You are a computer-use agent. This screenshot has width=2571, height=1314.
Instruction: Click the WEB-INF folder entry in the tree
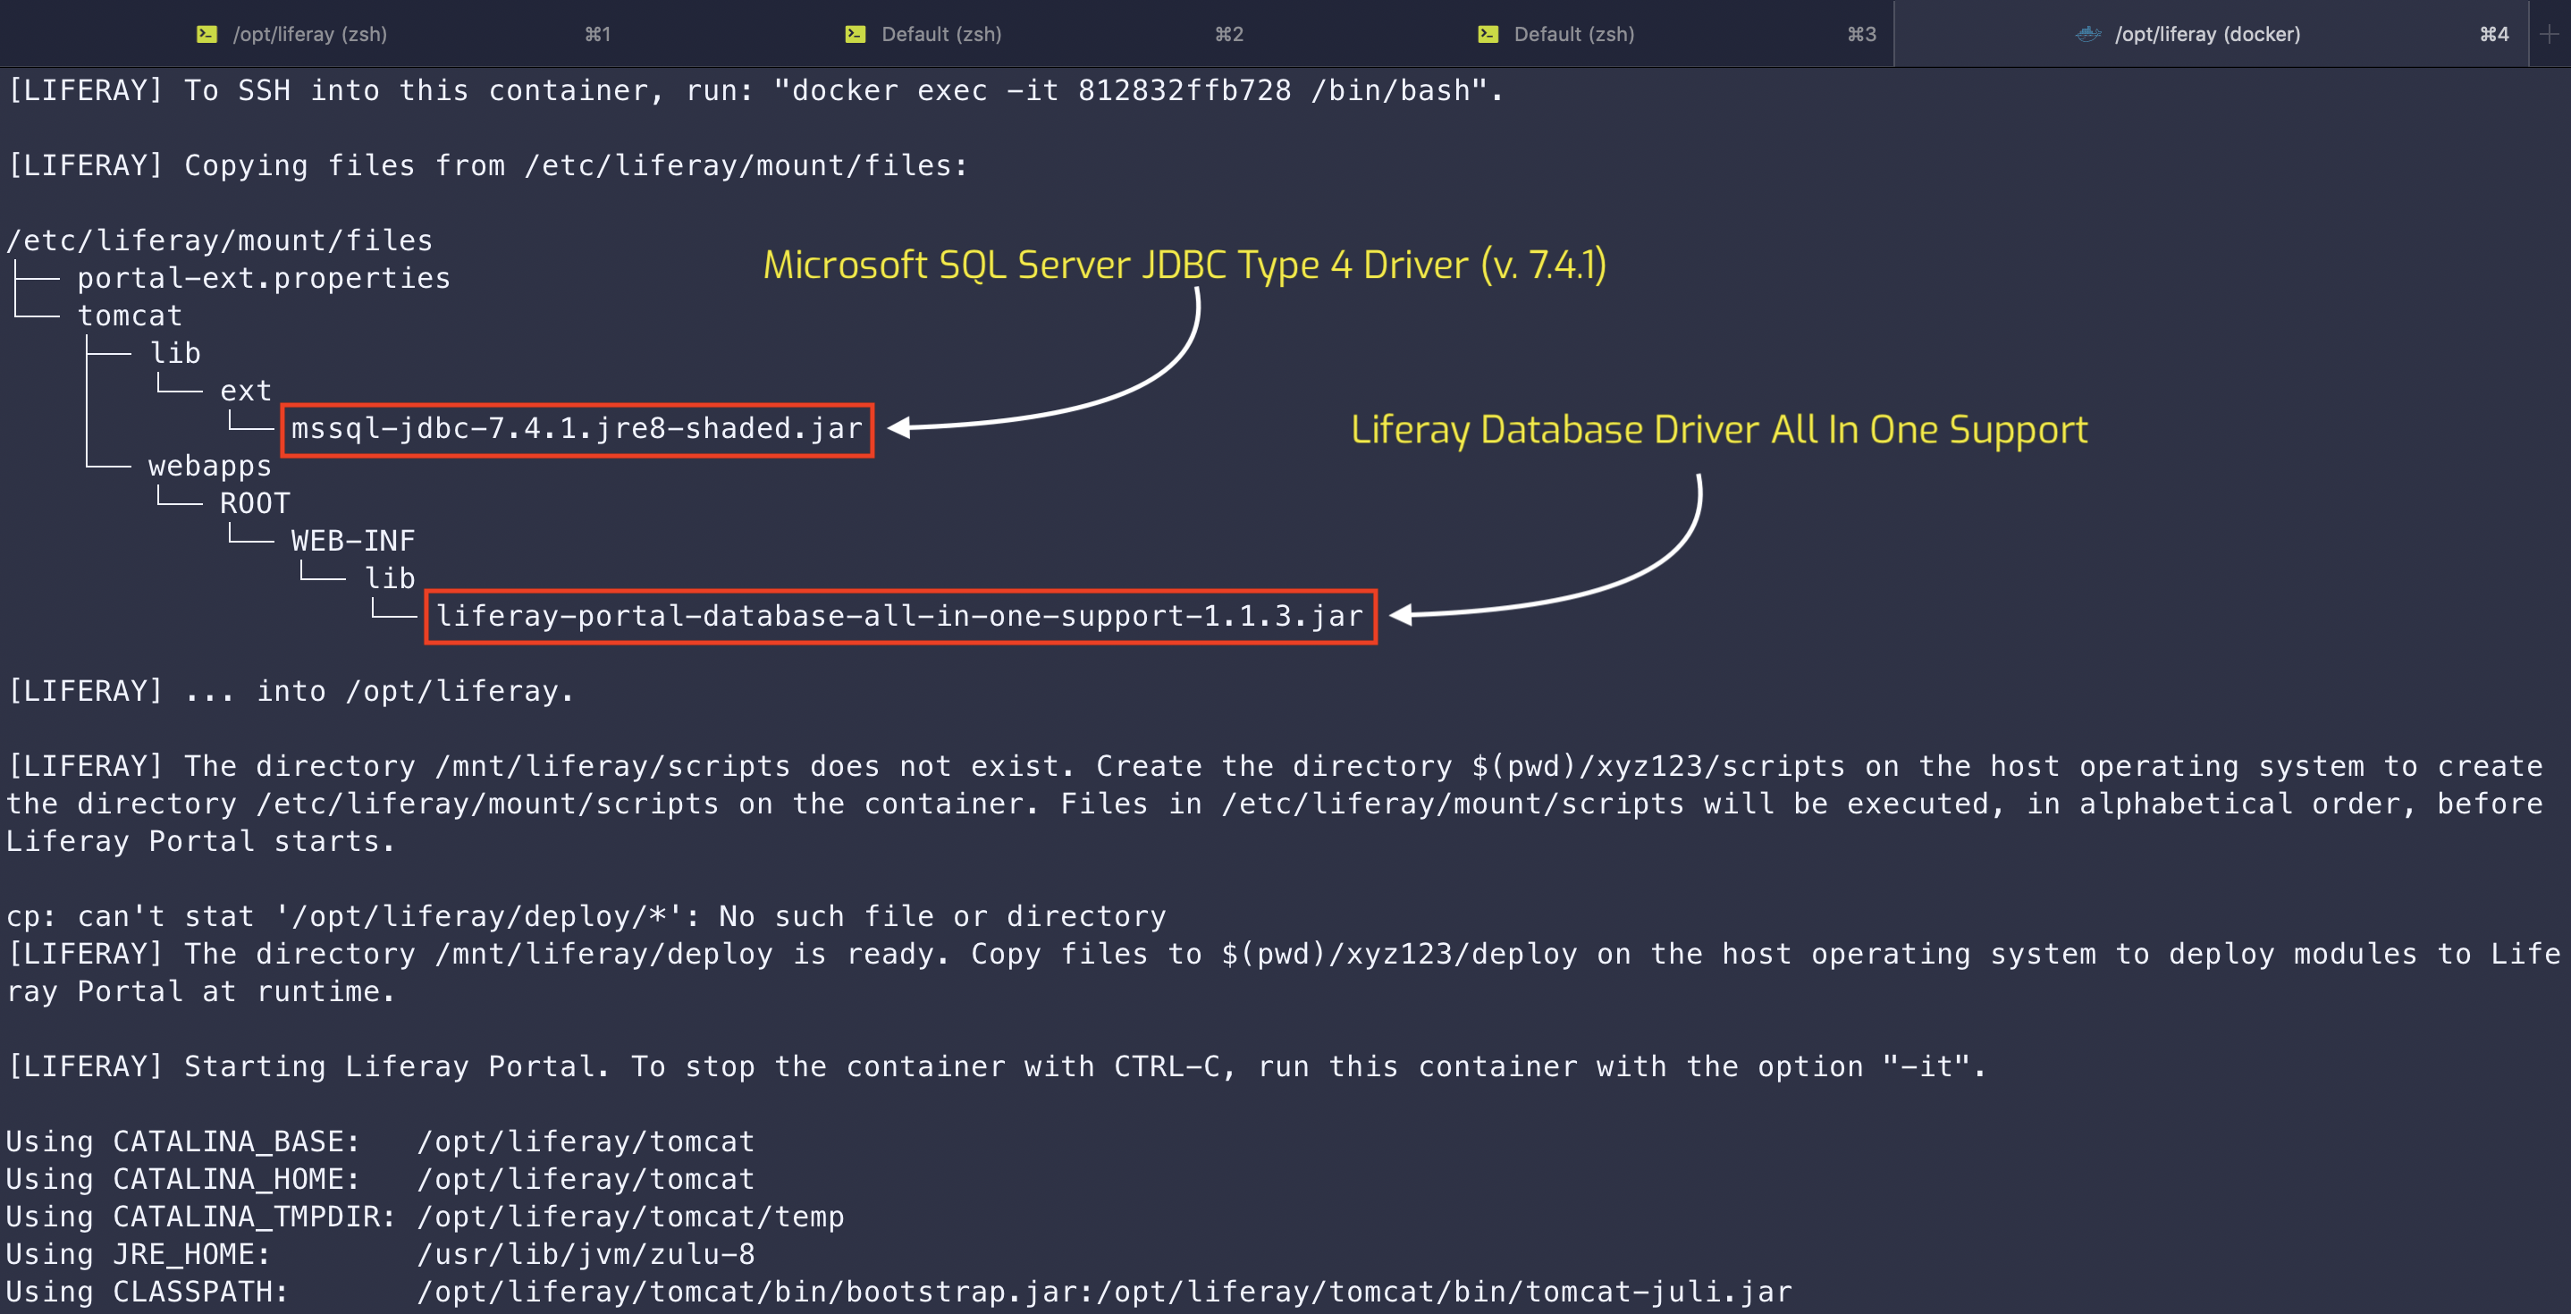click(353, 541)
